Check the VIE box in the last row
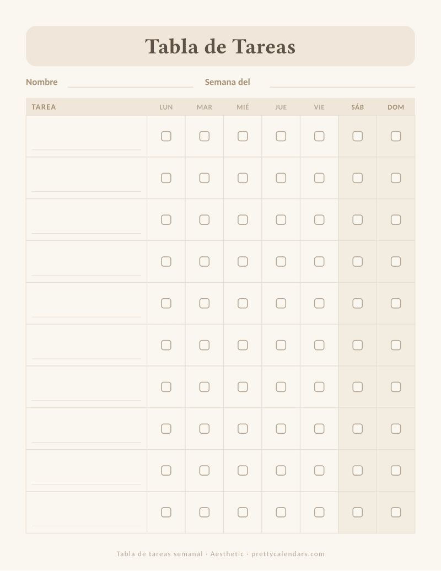Viewport: 441px width, 571px height. 319,513
